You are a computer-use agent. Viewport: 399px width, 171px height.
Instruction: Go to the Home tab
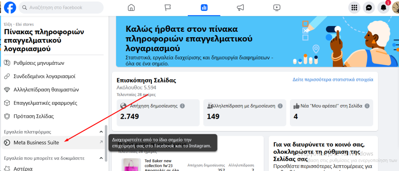tap(131, 8)
